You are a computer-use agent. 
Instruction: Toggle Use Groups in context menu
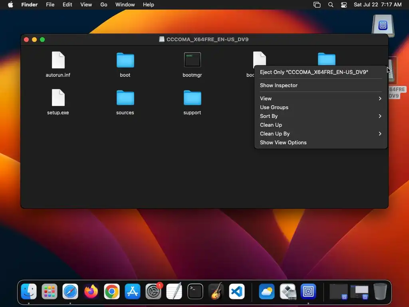pyautogui.click(x=321, y=107)
